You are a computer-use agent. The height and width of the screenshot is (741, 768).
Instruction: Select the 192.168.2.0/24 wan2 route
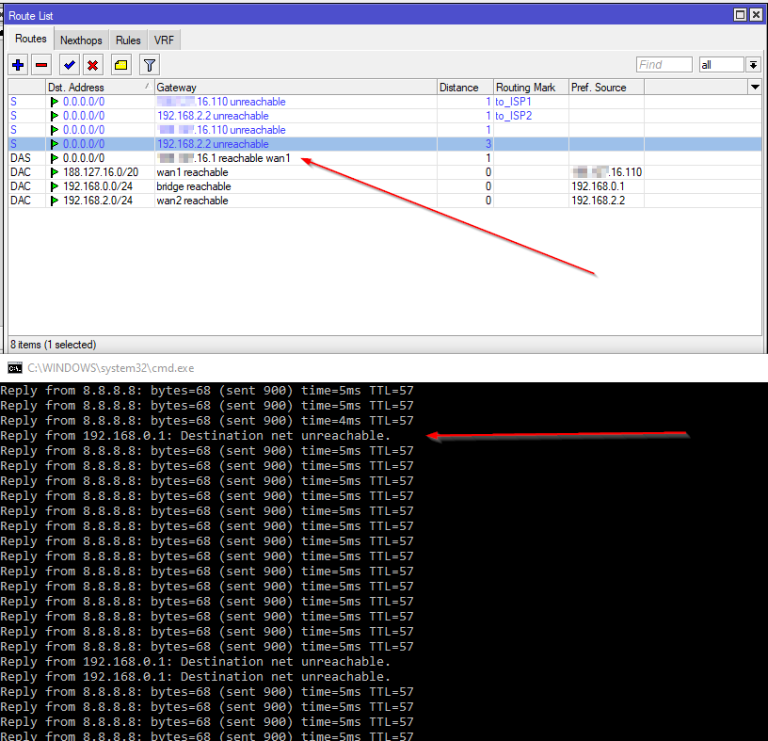click(385, 201)
